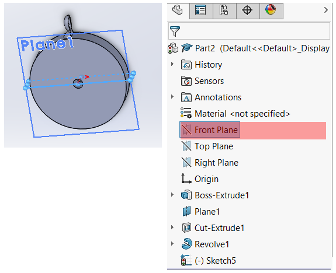The image size is (336, 273).
Task: Open the DisplayManager color ball tab
Action: pos(271,10)
